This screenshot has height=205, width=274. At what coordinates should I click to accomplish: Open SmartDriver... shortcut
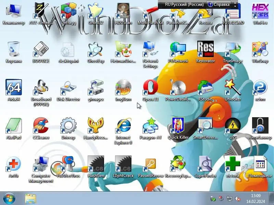(205, 128)
